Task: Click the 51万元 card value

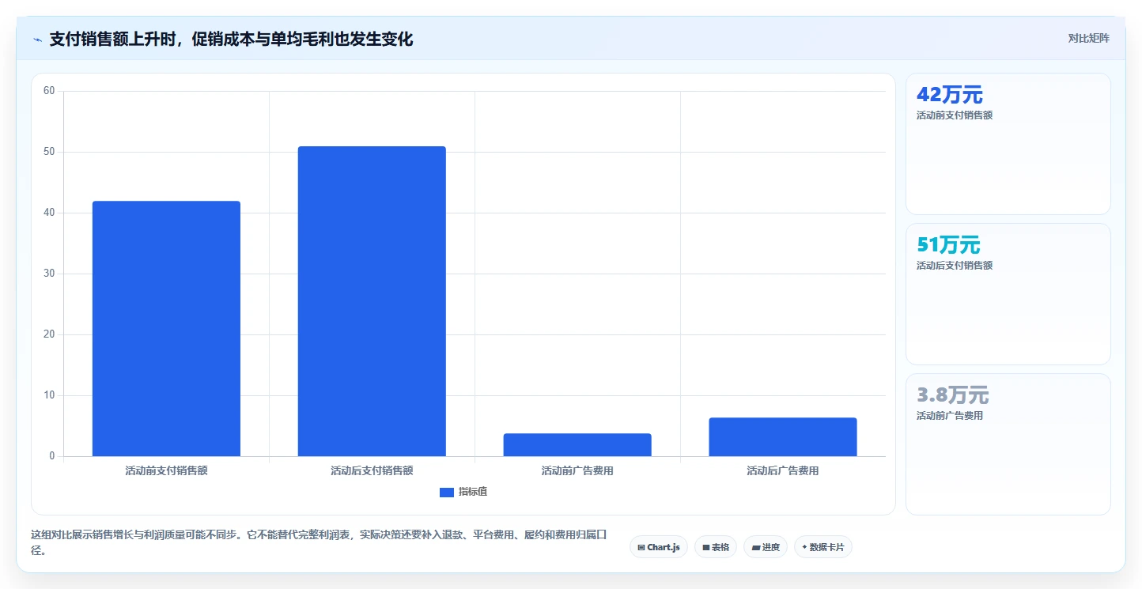Action: click(948, 245)
